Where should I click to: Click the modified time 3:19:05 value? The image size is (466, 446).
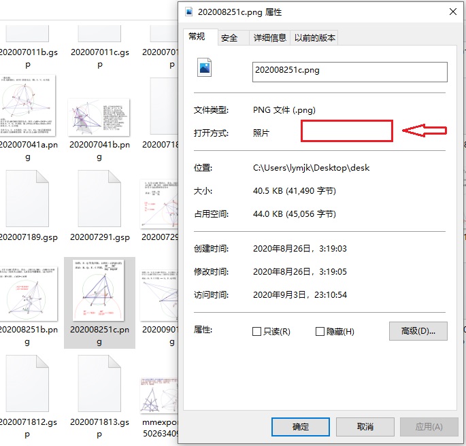(300, 272)
